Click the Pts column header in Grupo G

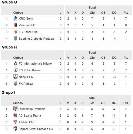[x=126, y=13]
